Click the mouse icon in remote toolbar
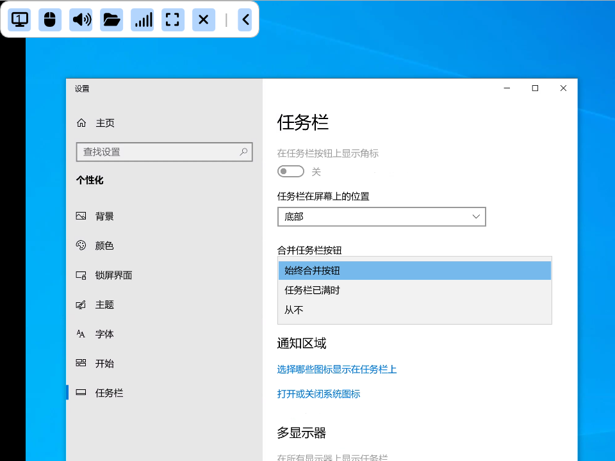 point(50,20)
